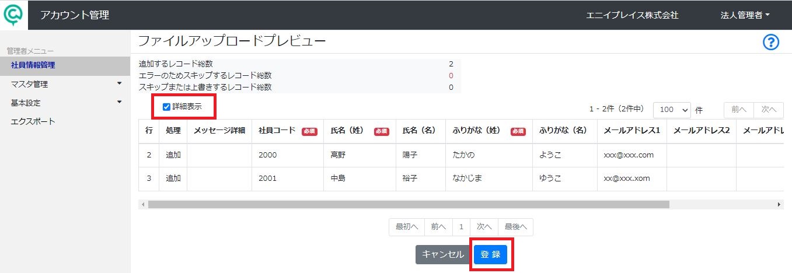The height and width of the screenshot is (273, 792).
Task: Click the horizontal table scrollbar thumb
Action: 409,205
